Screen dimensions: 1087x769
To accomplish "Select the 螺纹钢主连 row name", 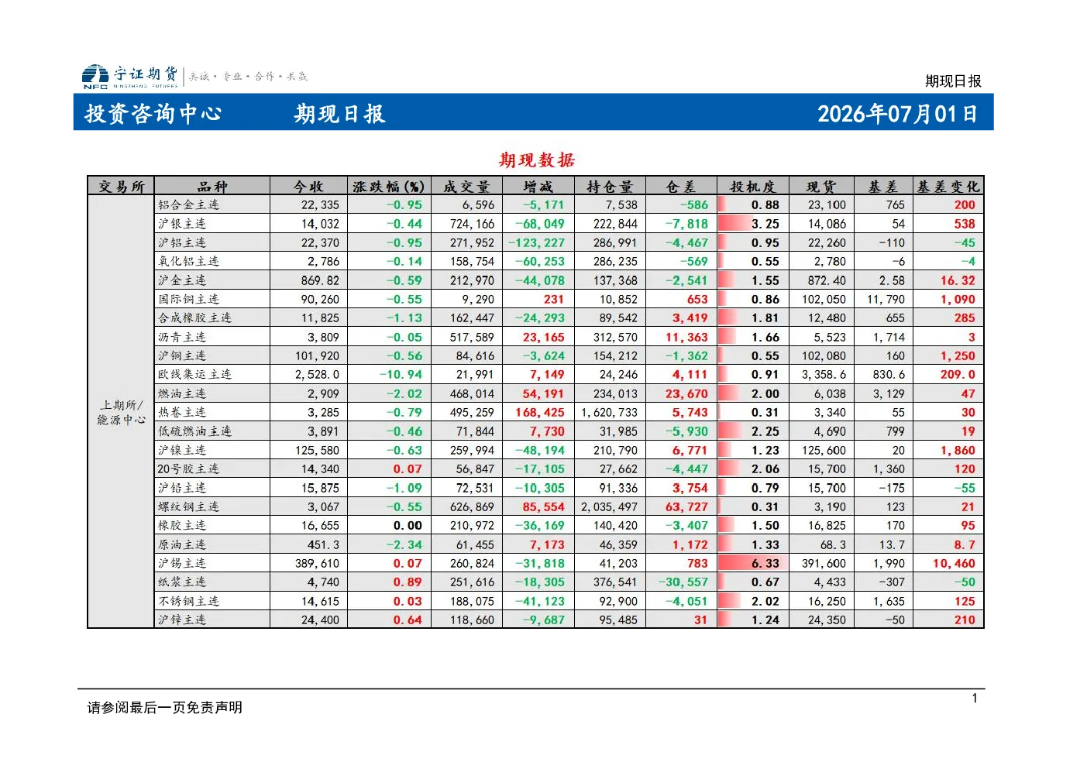I will pyautogui.click(x=189, y=506).
